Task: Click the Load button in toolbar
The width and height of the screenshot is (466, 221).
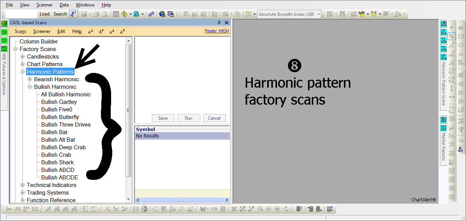Action: [x=45, y=14]
